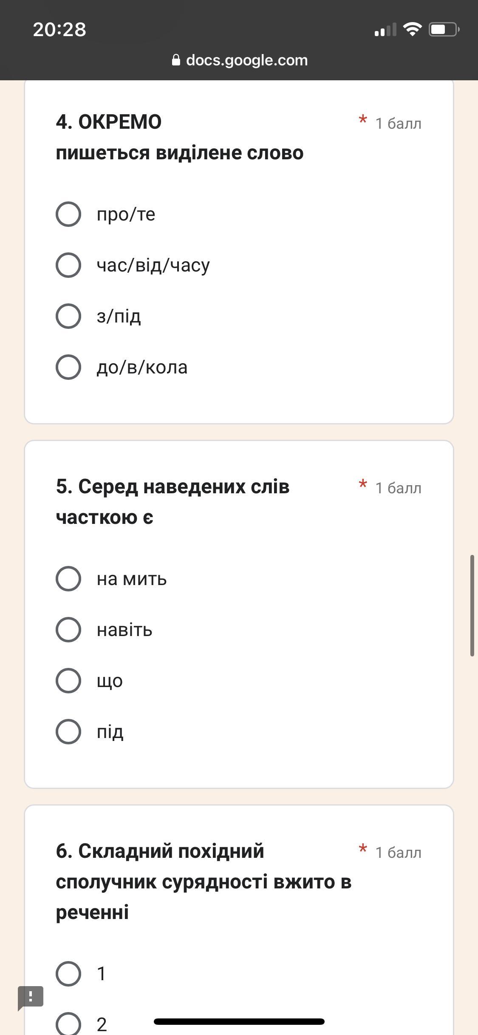Tap the docs.google.com address bar
The image size is (478, 1035).
pos(246,60)
